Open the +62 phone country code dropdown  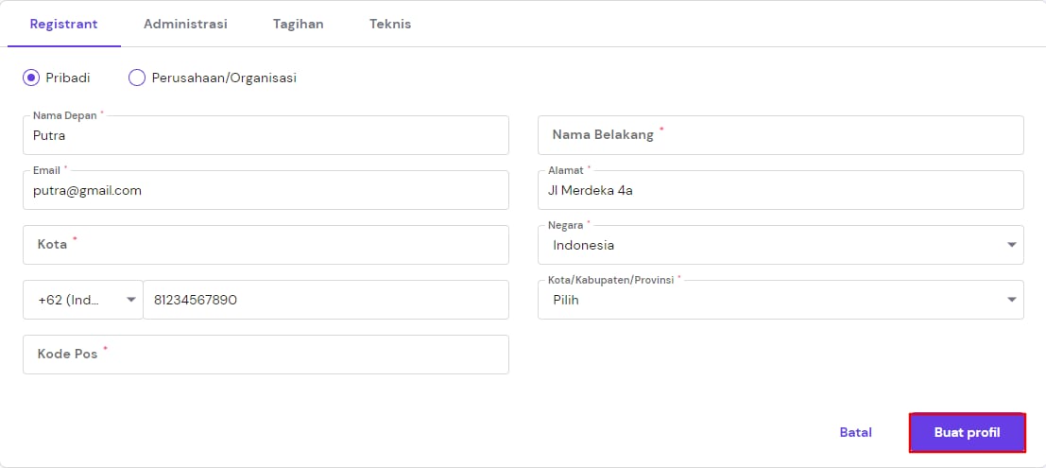(83, 300)
